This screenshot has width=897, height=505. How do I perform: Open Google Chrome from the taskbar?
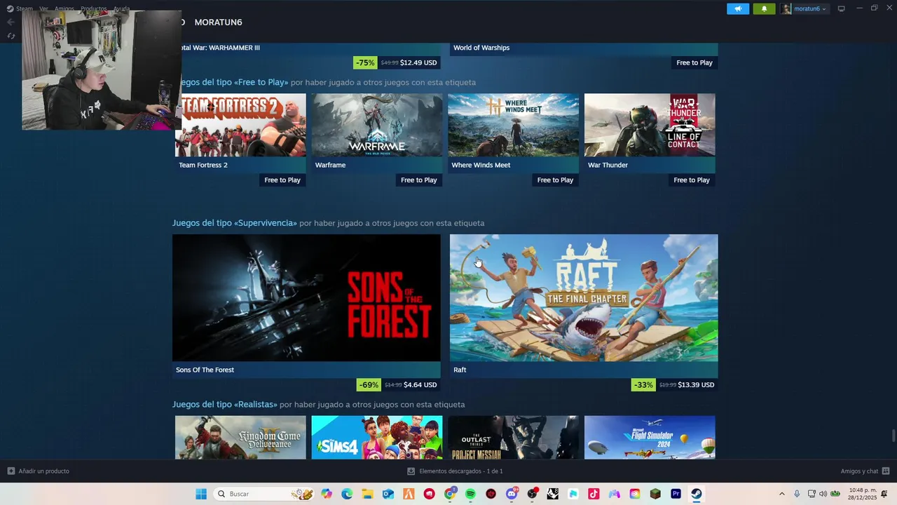[450, 494]
